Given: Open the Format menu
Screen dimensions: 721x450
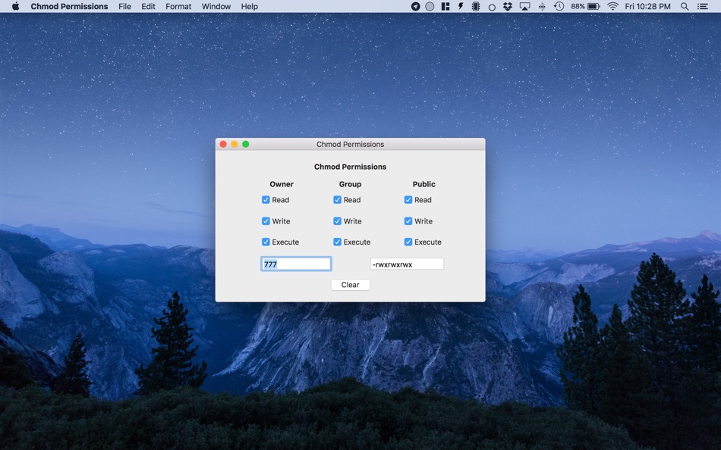Looking at the screenshot, I should click(178, 7).
